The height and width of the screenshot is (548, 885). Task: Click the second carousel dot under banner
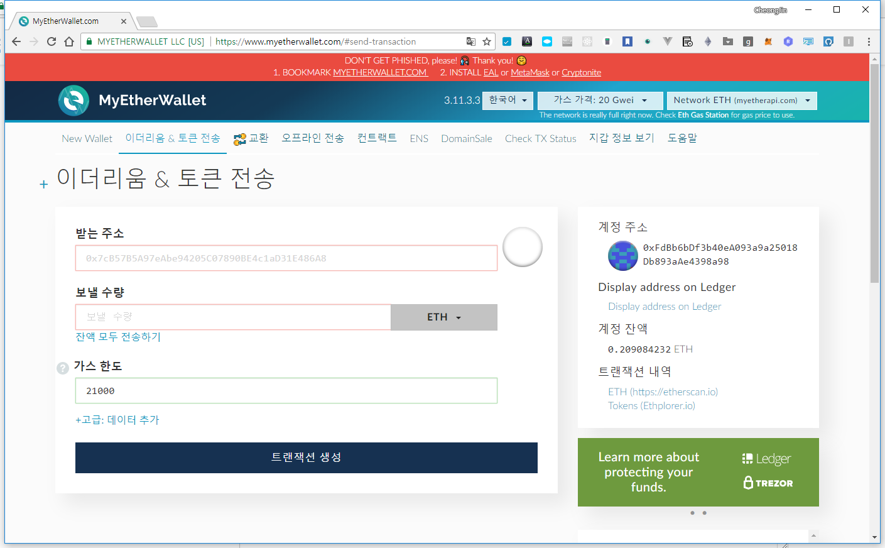704,513
